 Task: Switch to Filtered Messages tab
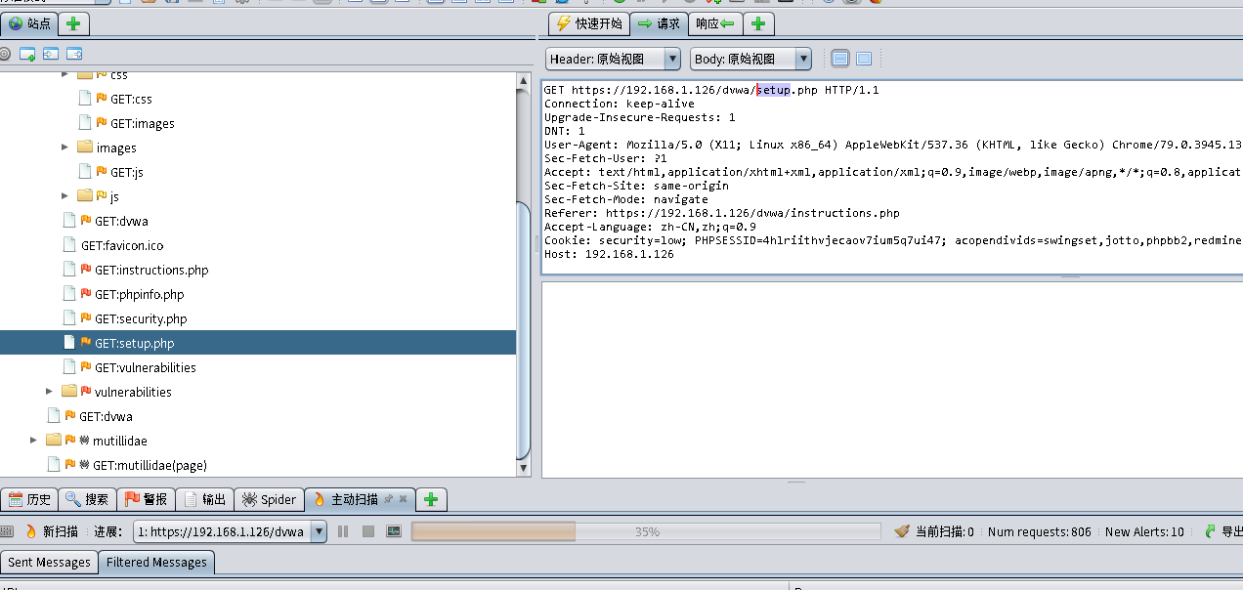(156, 562)
